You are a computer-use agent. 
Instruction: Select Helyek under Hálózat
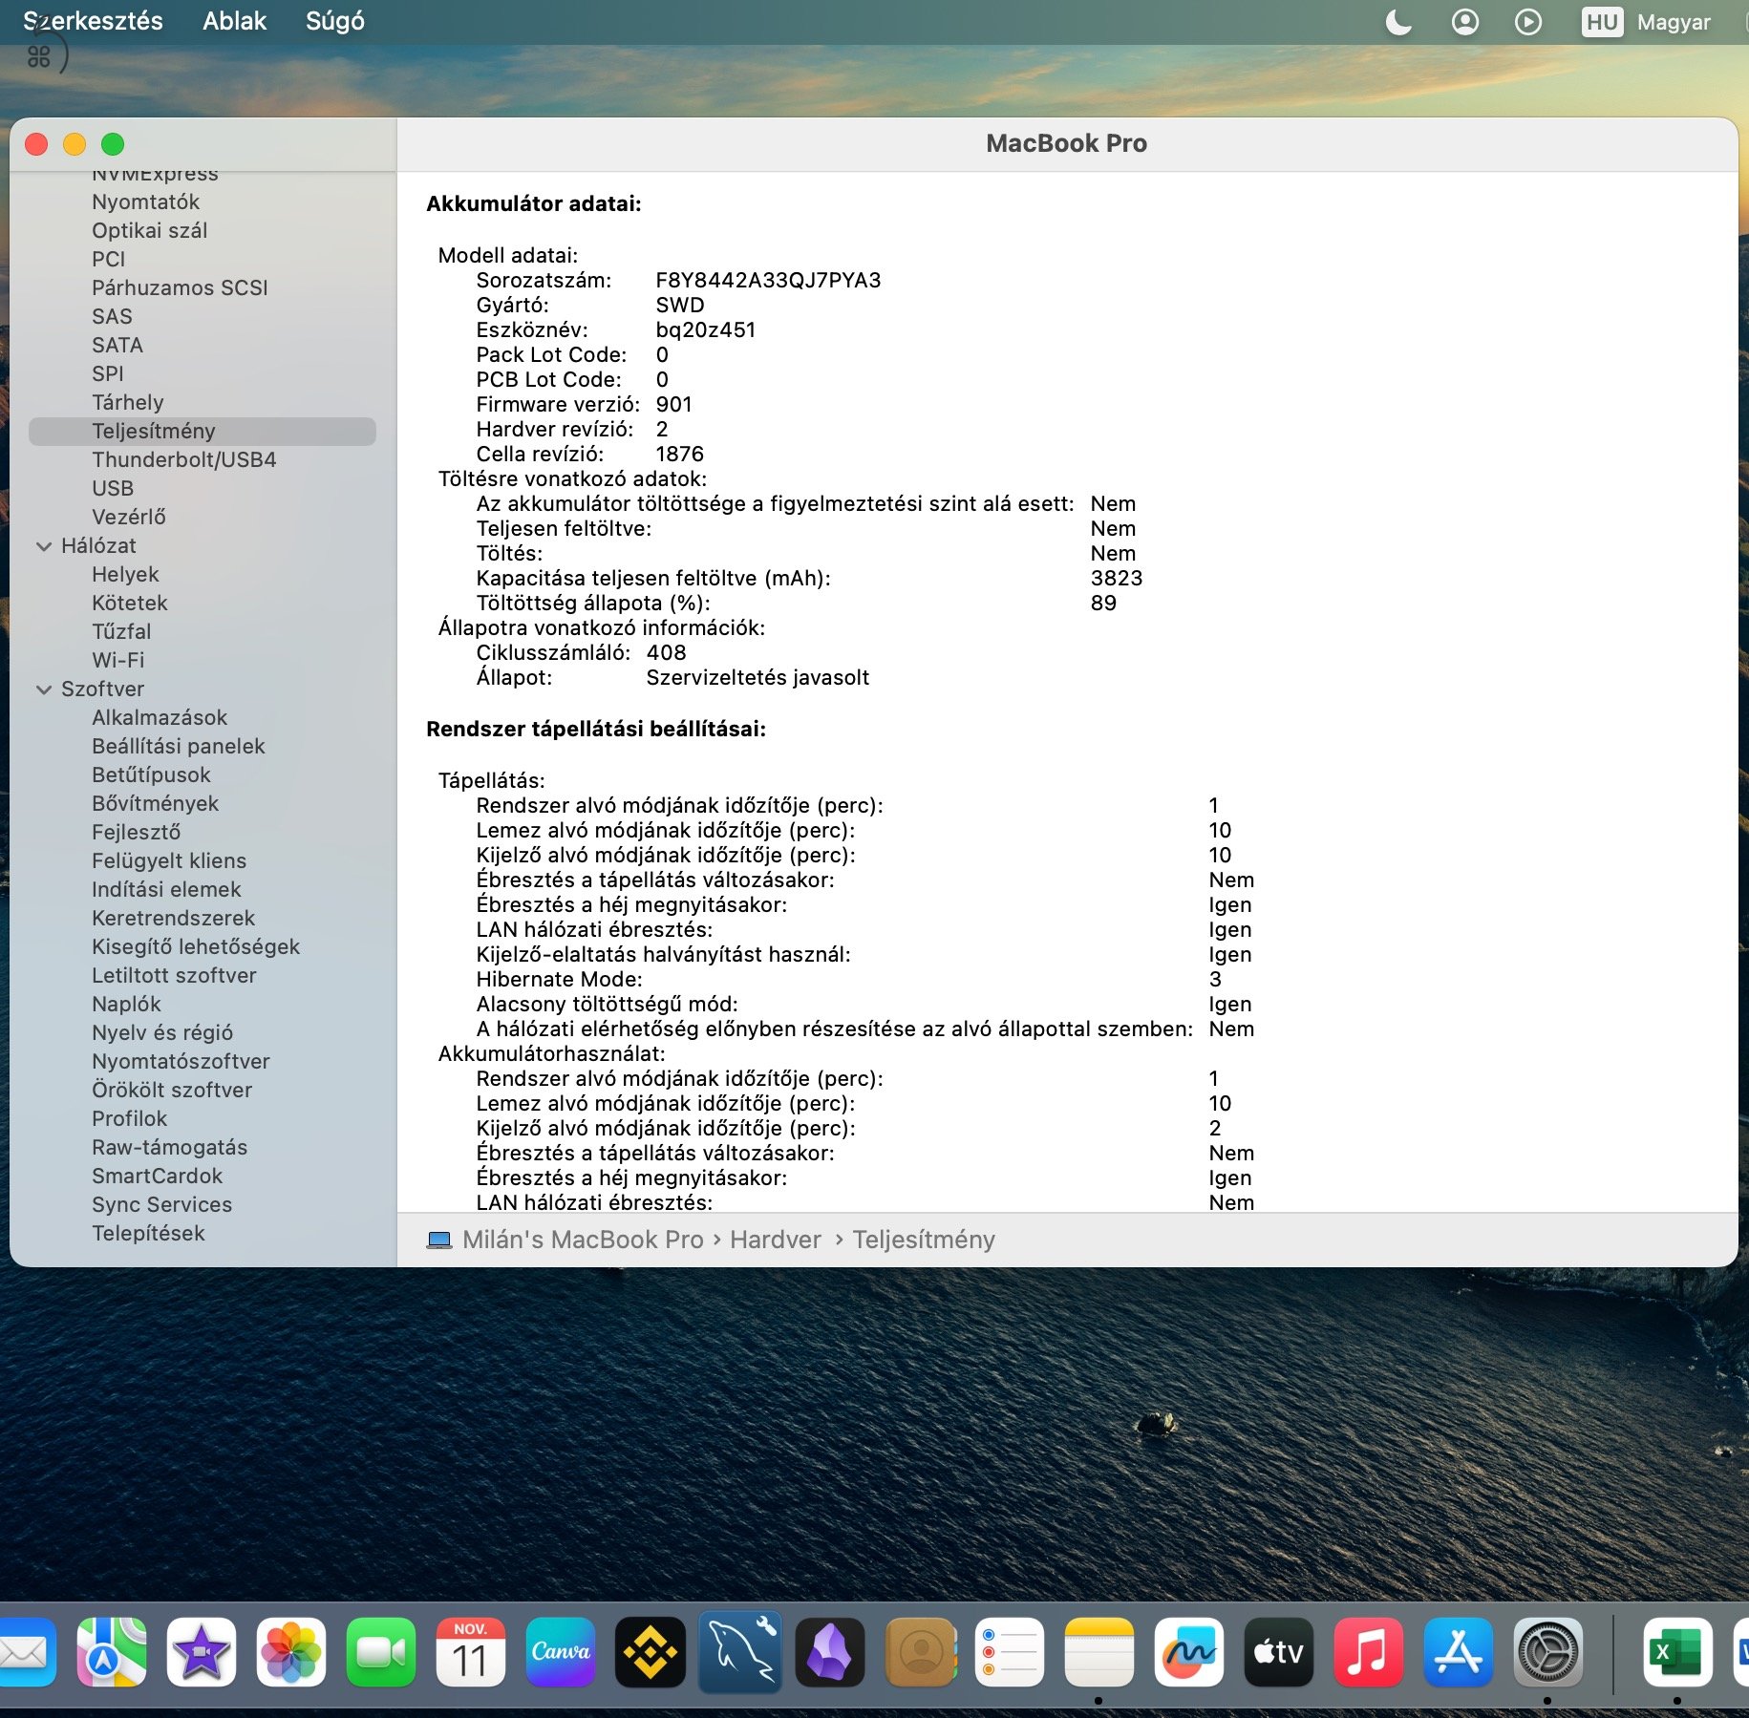click(x=125, y=575)
